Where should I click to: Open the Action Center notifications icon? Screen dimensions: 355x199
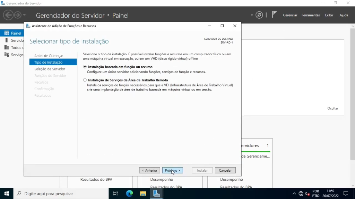(346, 193)
